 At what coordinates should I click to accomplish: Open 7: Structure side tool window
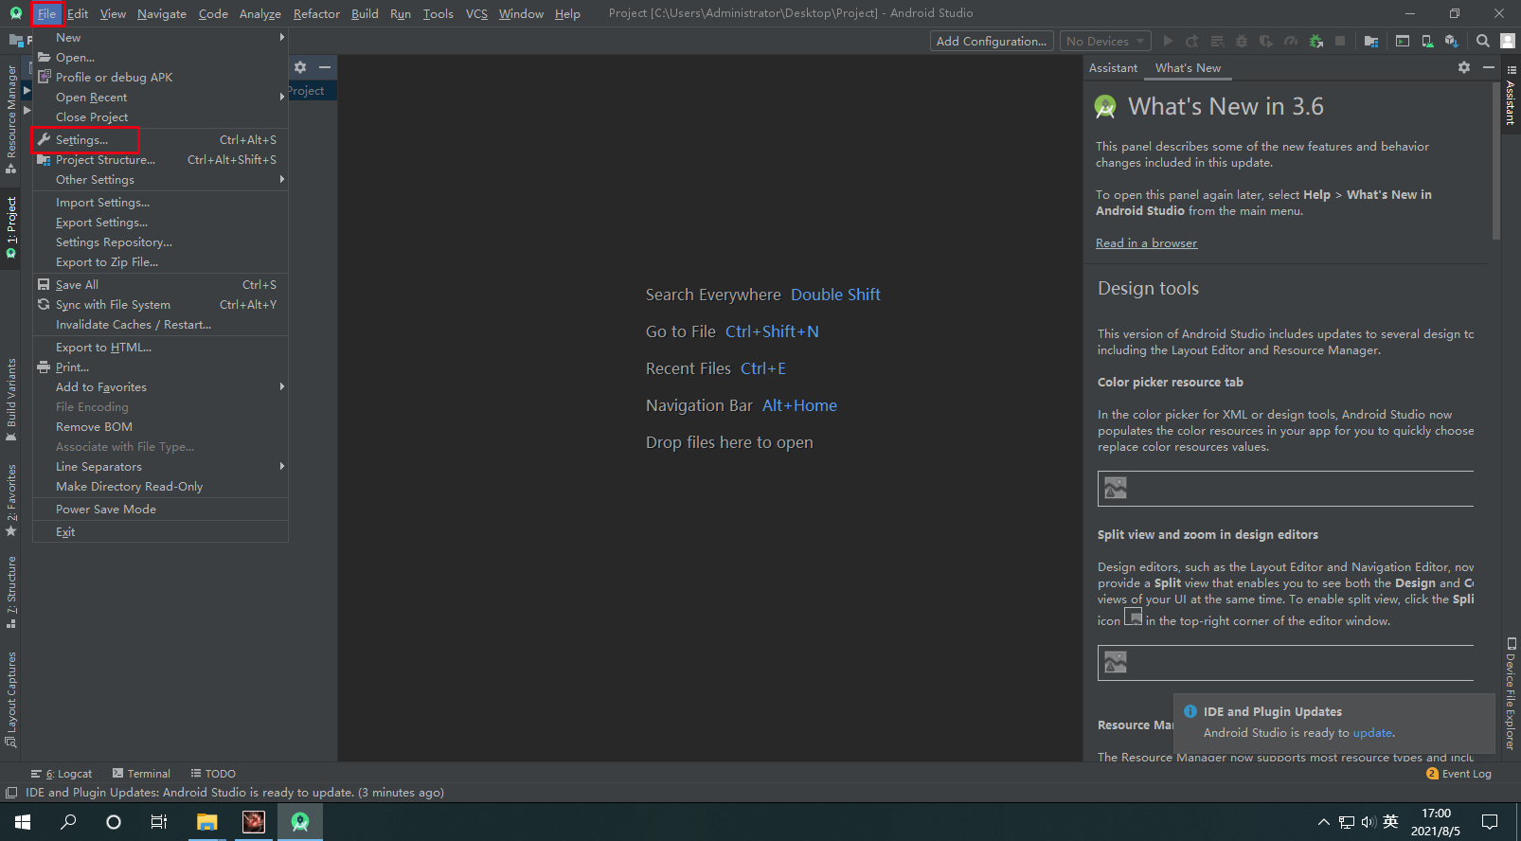11,592
